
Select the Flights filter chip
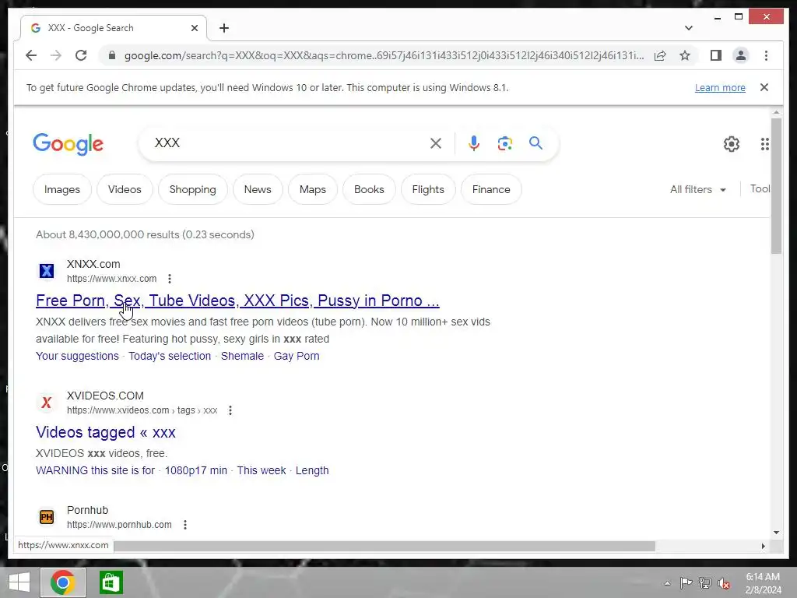click(x=428, y=189)
